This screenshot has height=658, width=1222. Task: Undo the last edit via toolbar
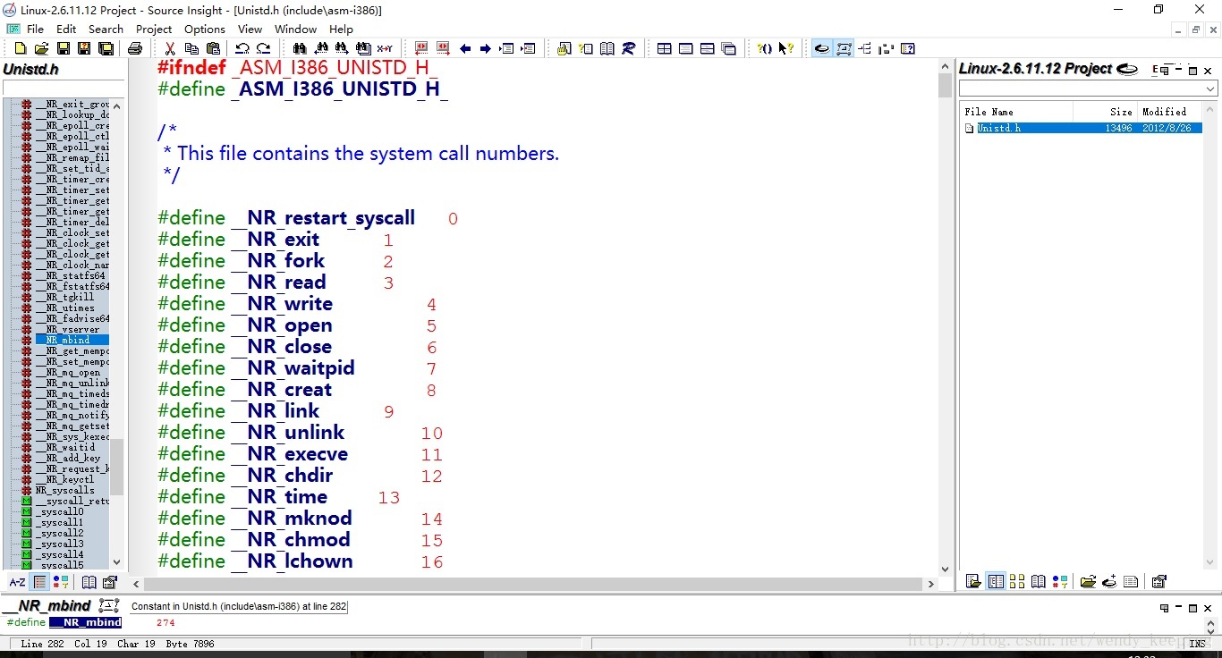pos(242,48)
